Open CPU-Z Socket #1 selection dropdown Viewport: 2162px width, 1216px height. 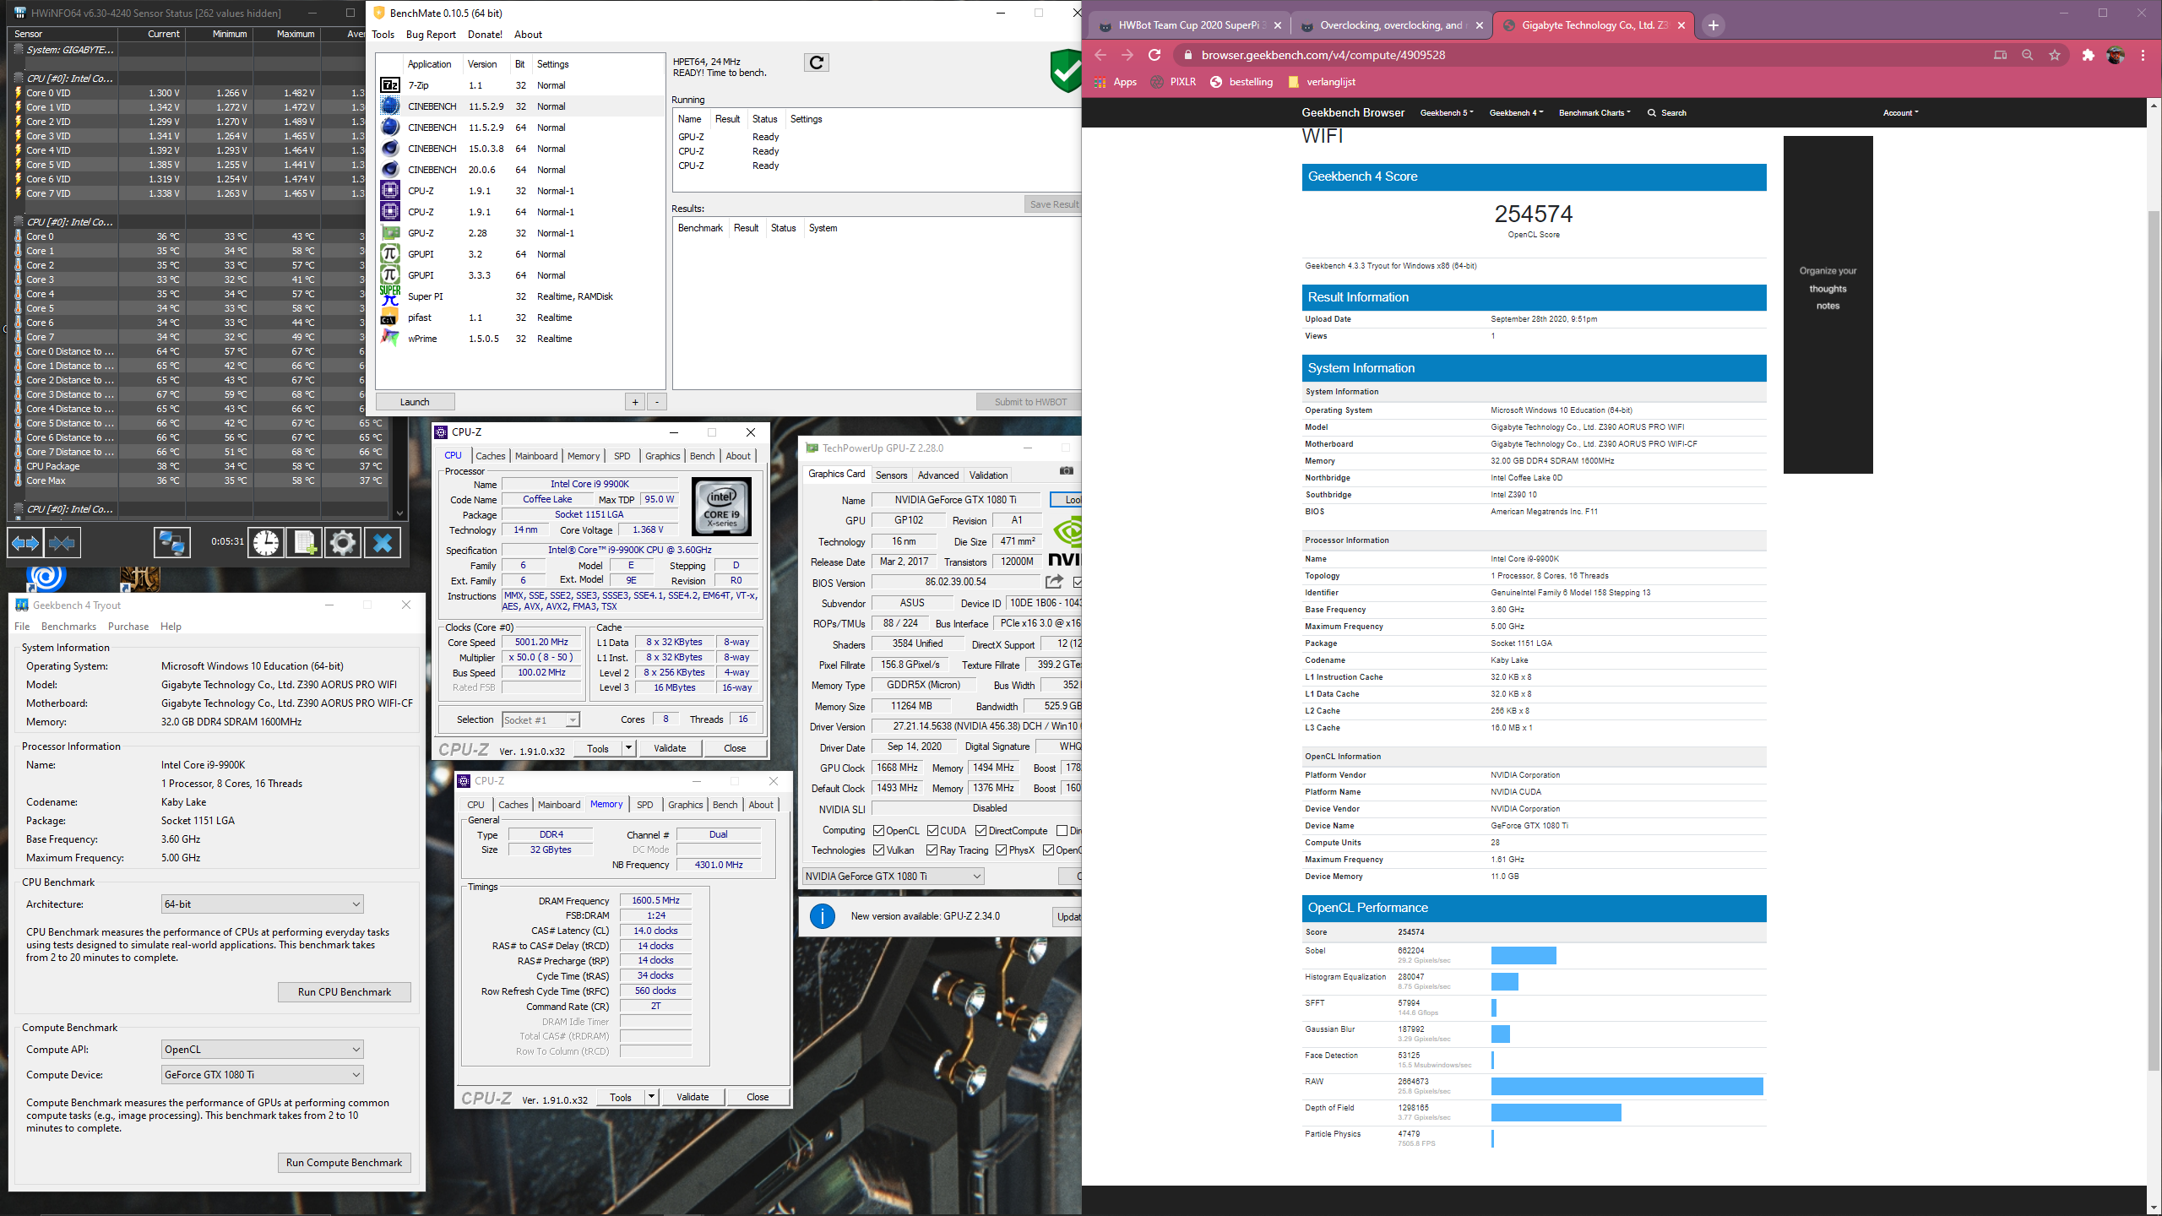(540, 720)
